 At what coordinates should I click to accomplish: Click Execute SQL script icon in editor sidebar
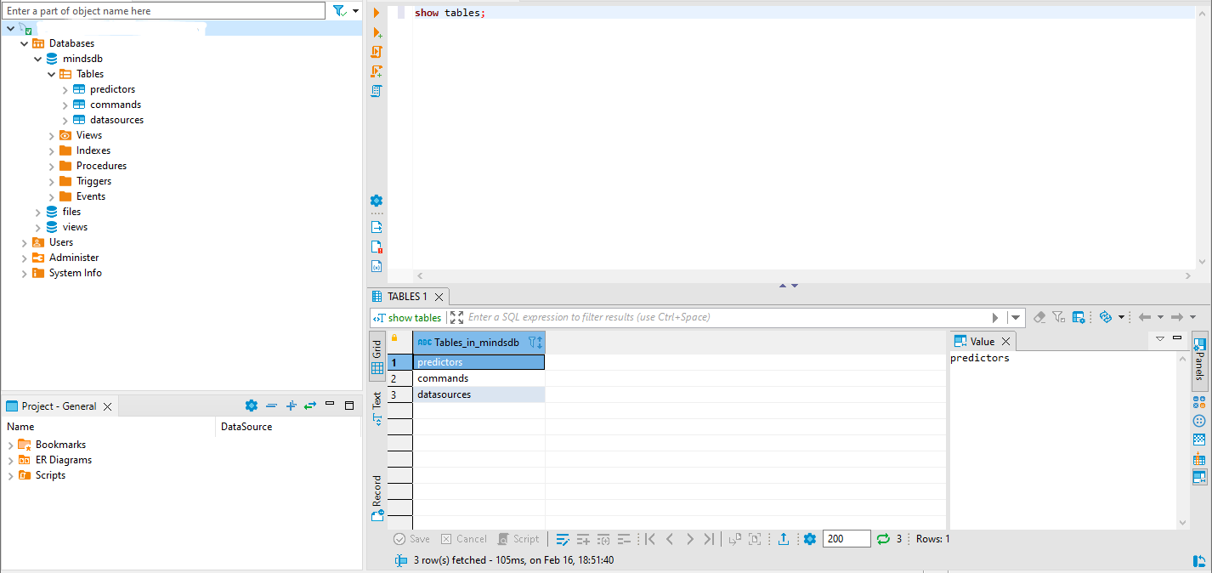[377, 52]
